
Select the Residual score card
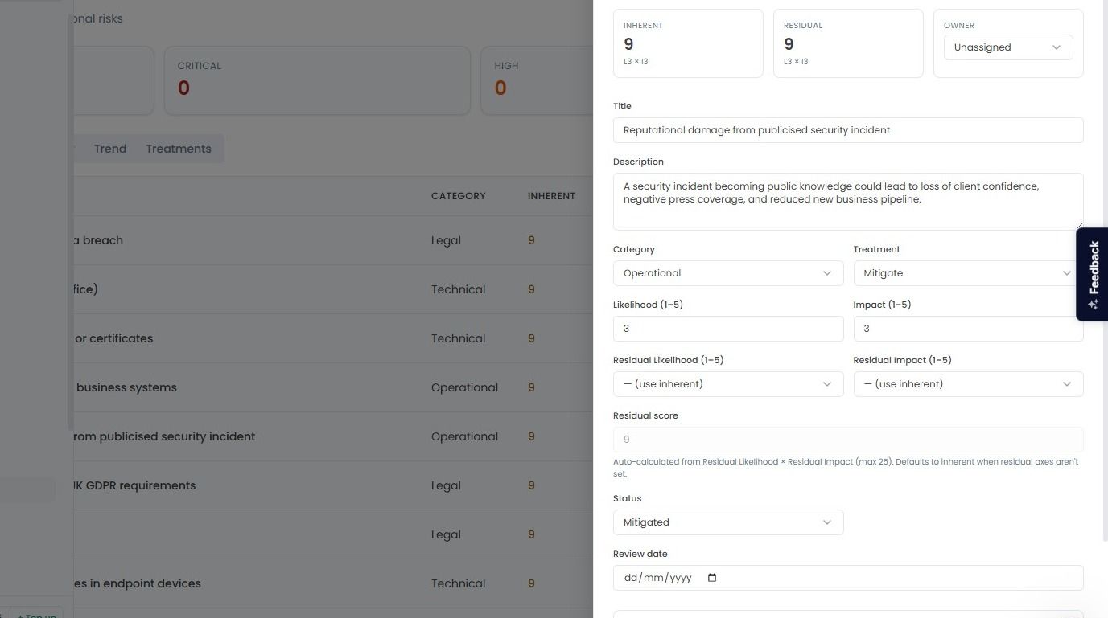pyautogui.click(x=848, y=43)
